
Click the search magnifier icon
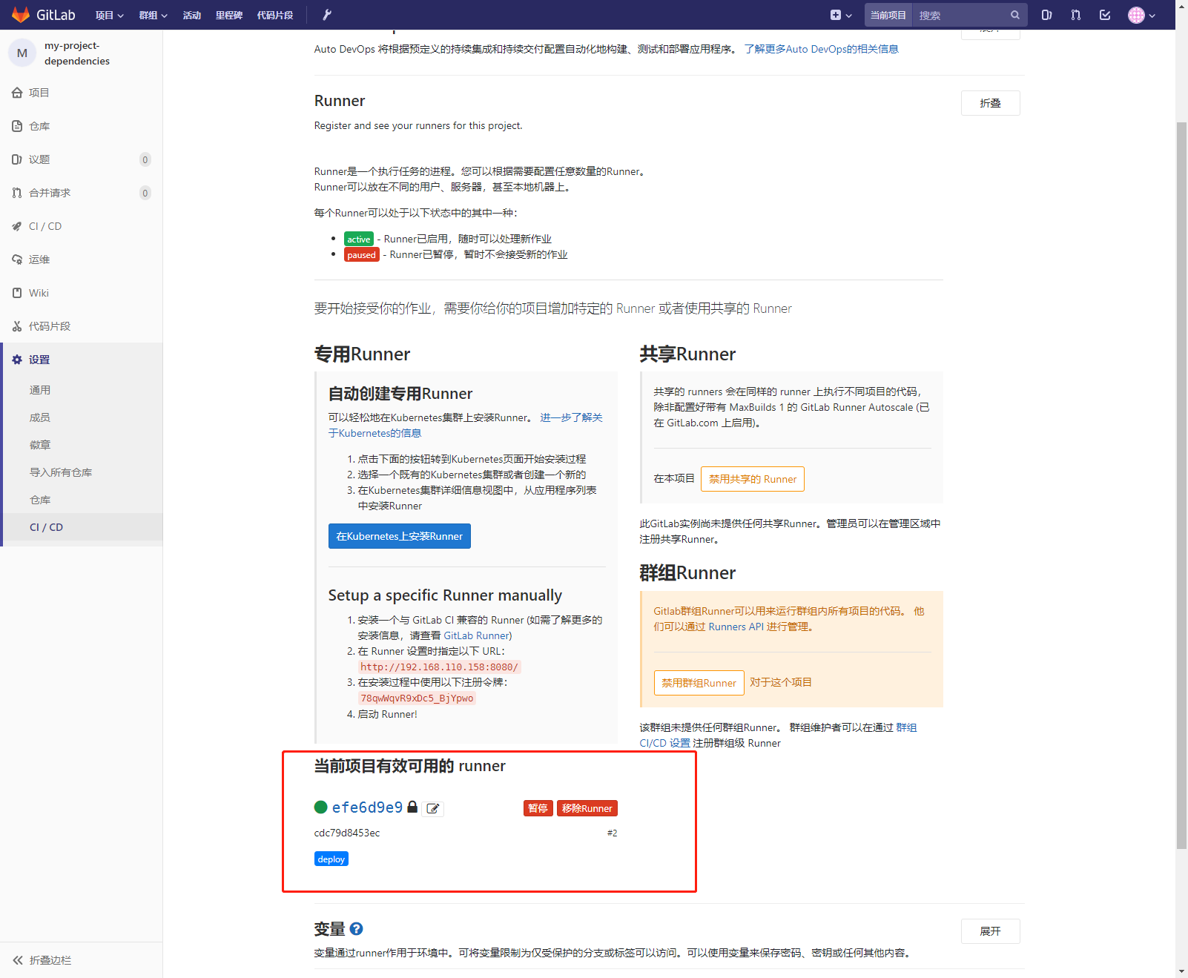click(1015, 15)
